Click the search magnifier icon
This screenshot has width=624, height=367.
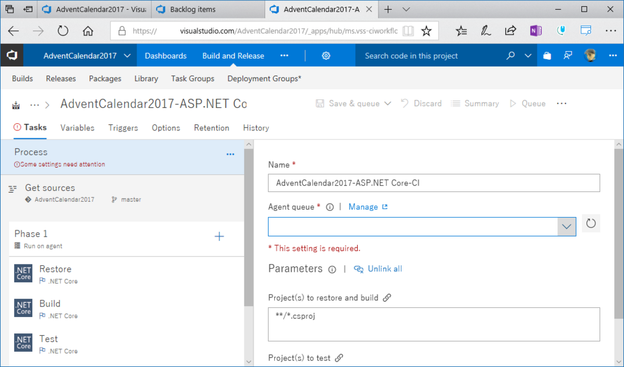pos(510,55)
